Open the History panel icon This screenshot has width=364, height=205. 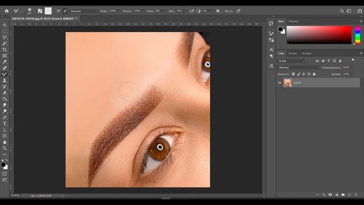(x=271, y=23)
